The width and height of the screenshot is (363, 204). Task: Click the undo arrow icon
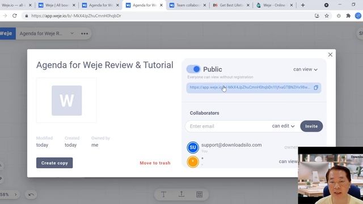pyautogui.click(x=31, y=194)
